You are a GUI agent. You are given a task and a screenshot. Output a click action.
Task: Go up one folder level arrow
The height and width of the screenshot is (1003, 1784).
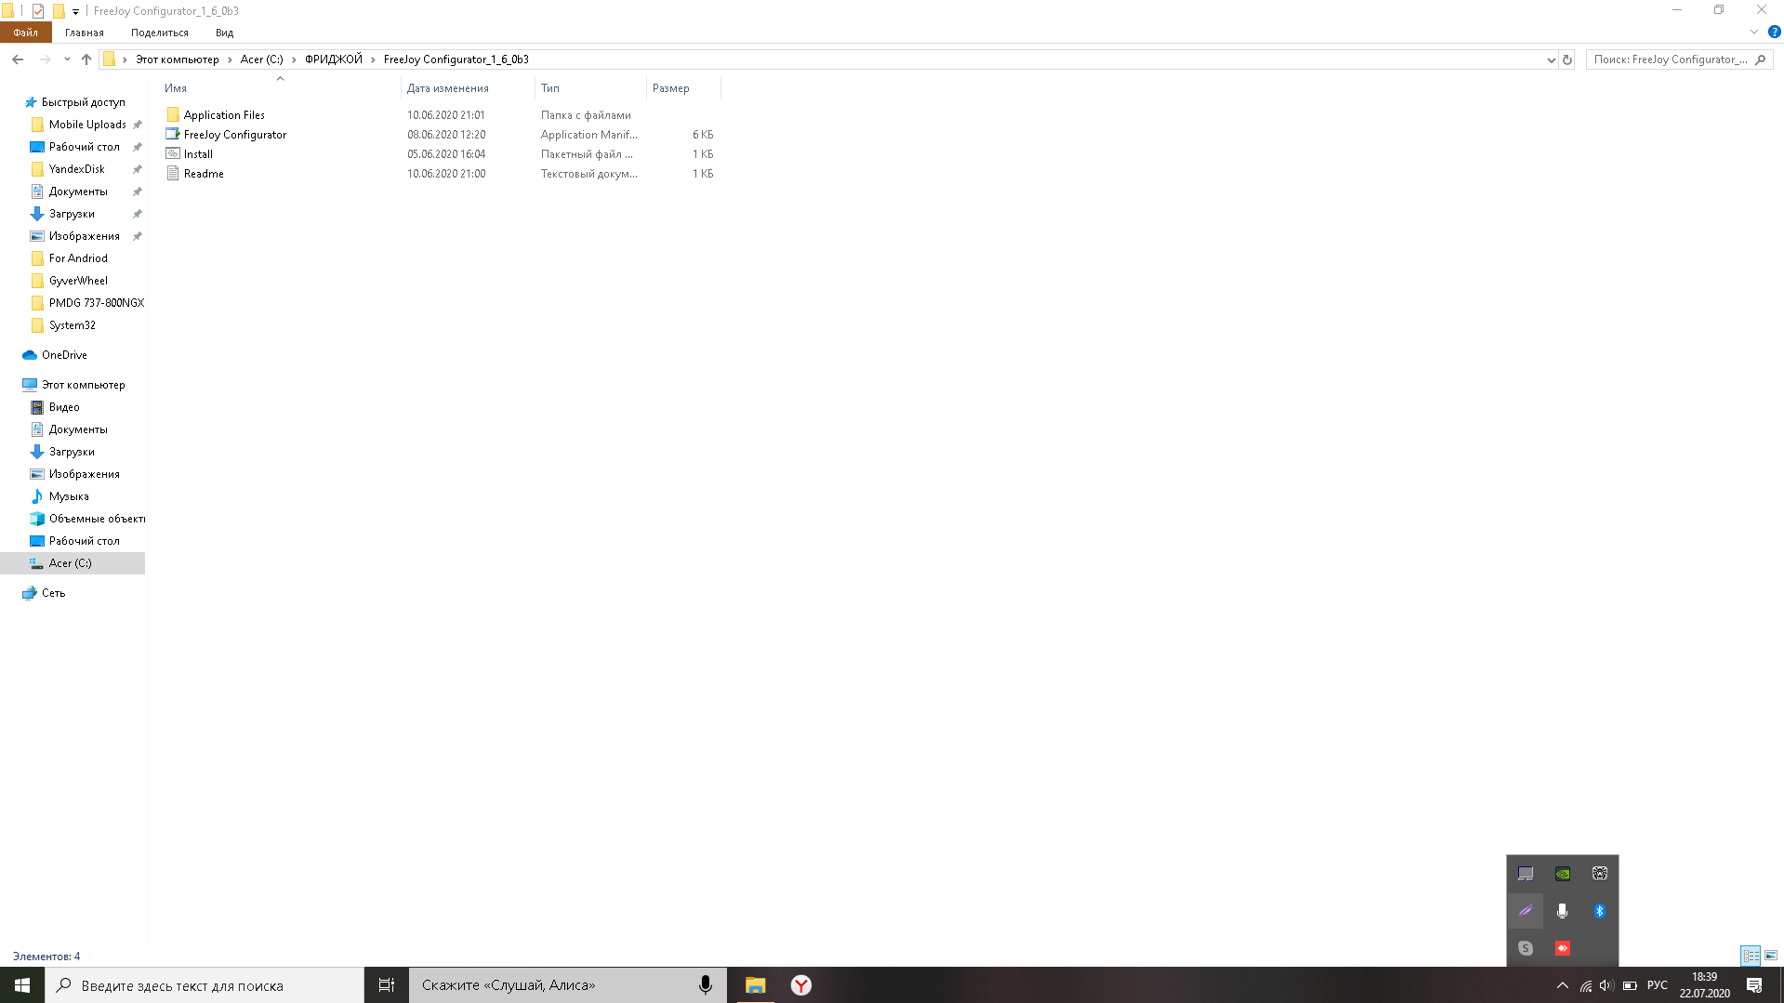[x=86, y=59]
